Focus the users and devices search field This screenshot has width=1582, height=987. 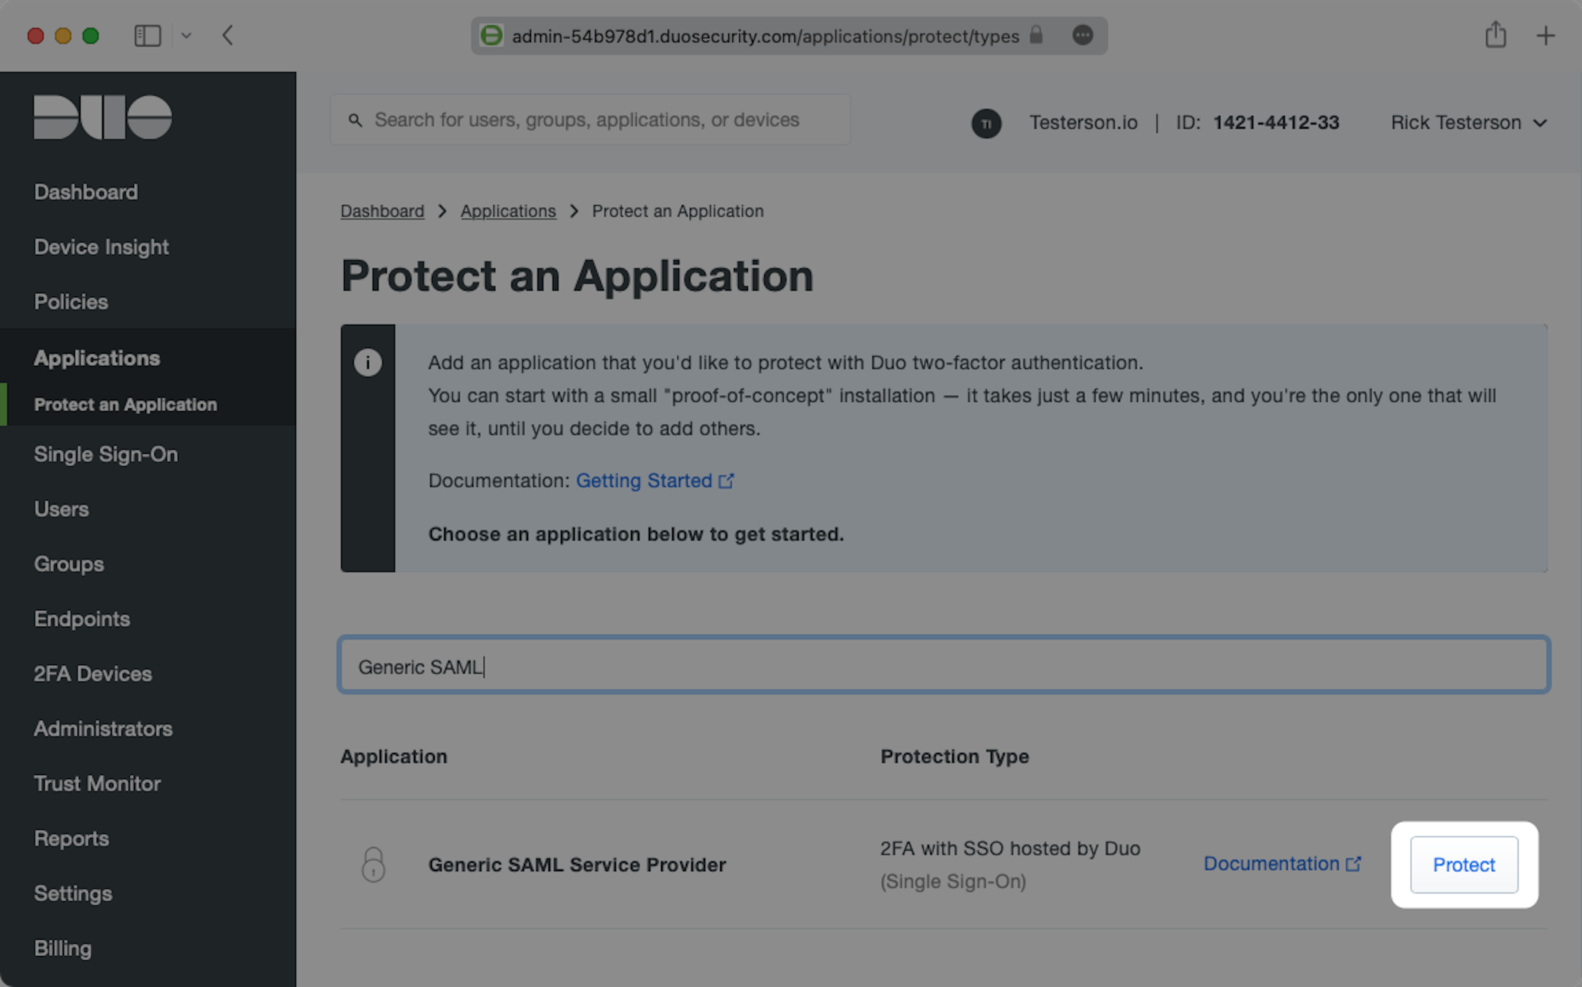point(590,120)
